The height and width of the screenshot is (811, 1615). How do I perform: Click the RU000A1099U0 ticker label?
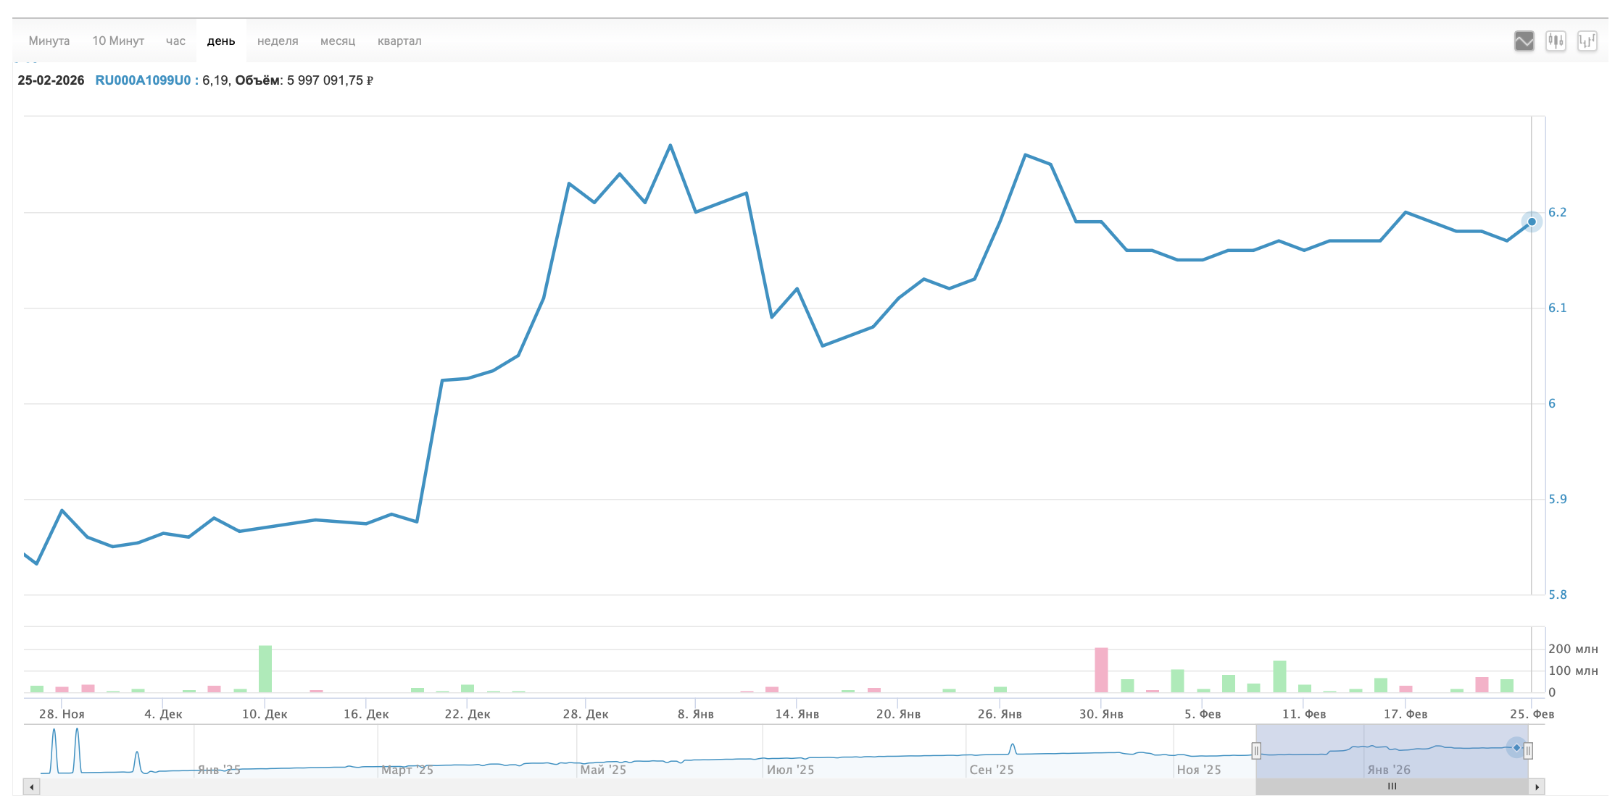tap(143, 80)
